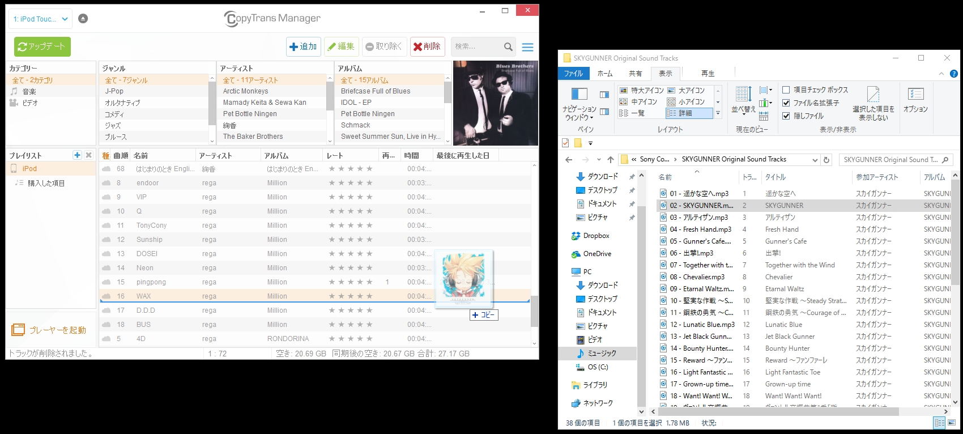Viewport: 963px width, 434px height.
Task: Uncheck 隠しファイル checkbox
Action: [x=786, y=116]
